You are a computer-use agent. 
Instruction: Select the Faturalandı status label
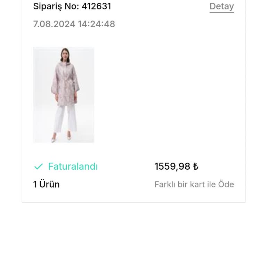pyautogui.click(x=73, y=167)
